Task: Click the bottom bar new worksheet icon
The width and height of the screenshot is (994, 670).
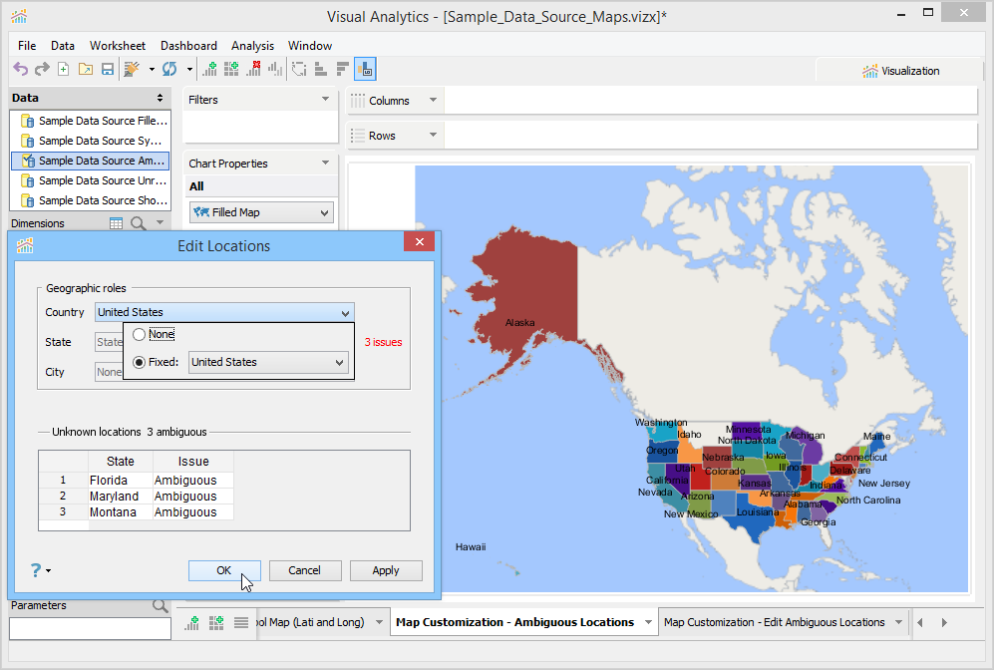Action: point(192,623)
